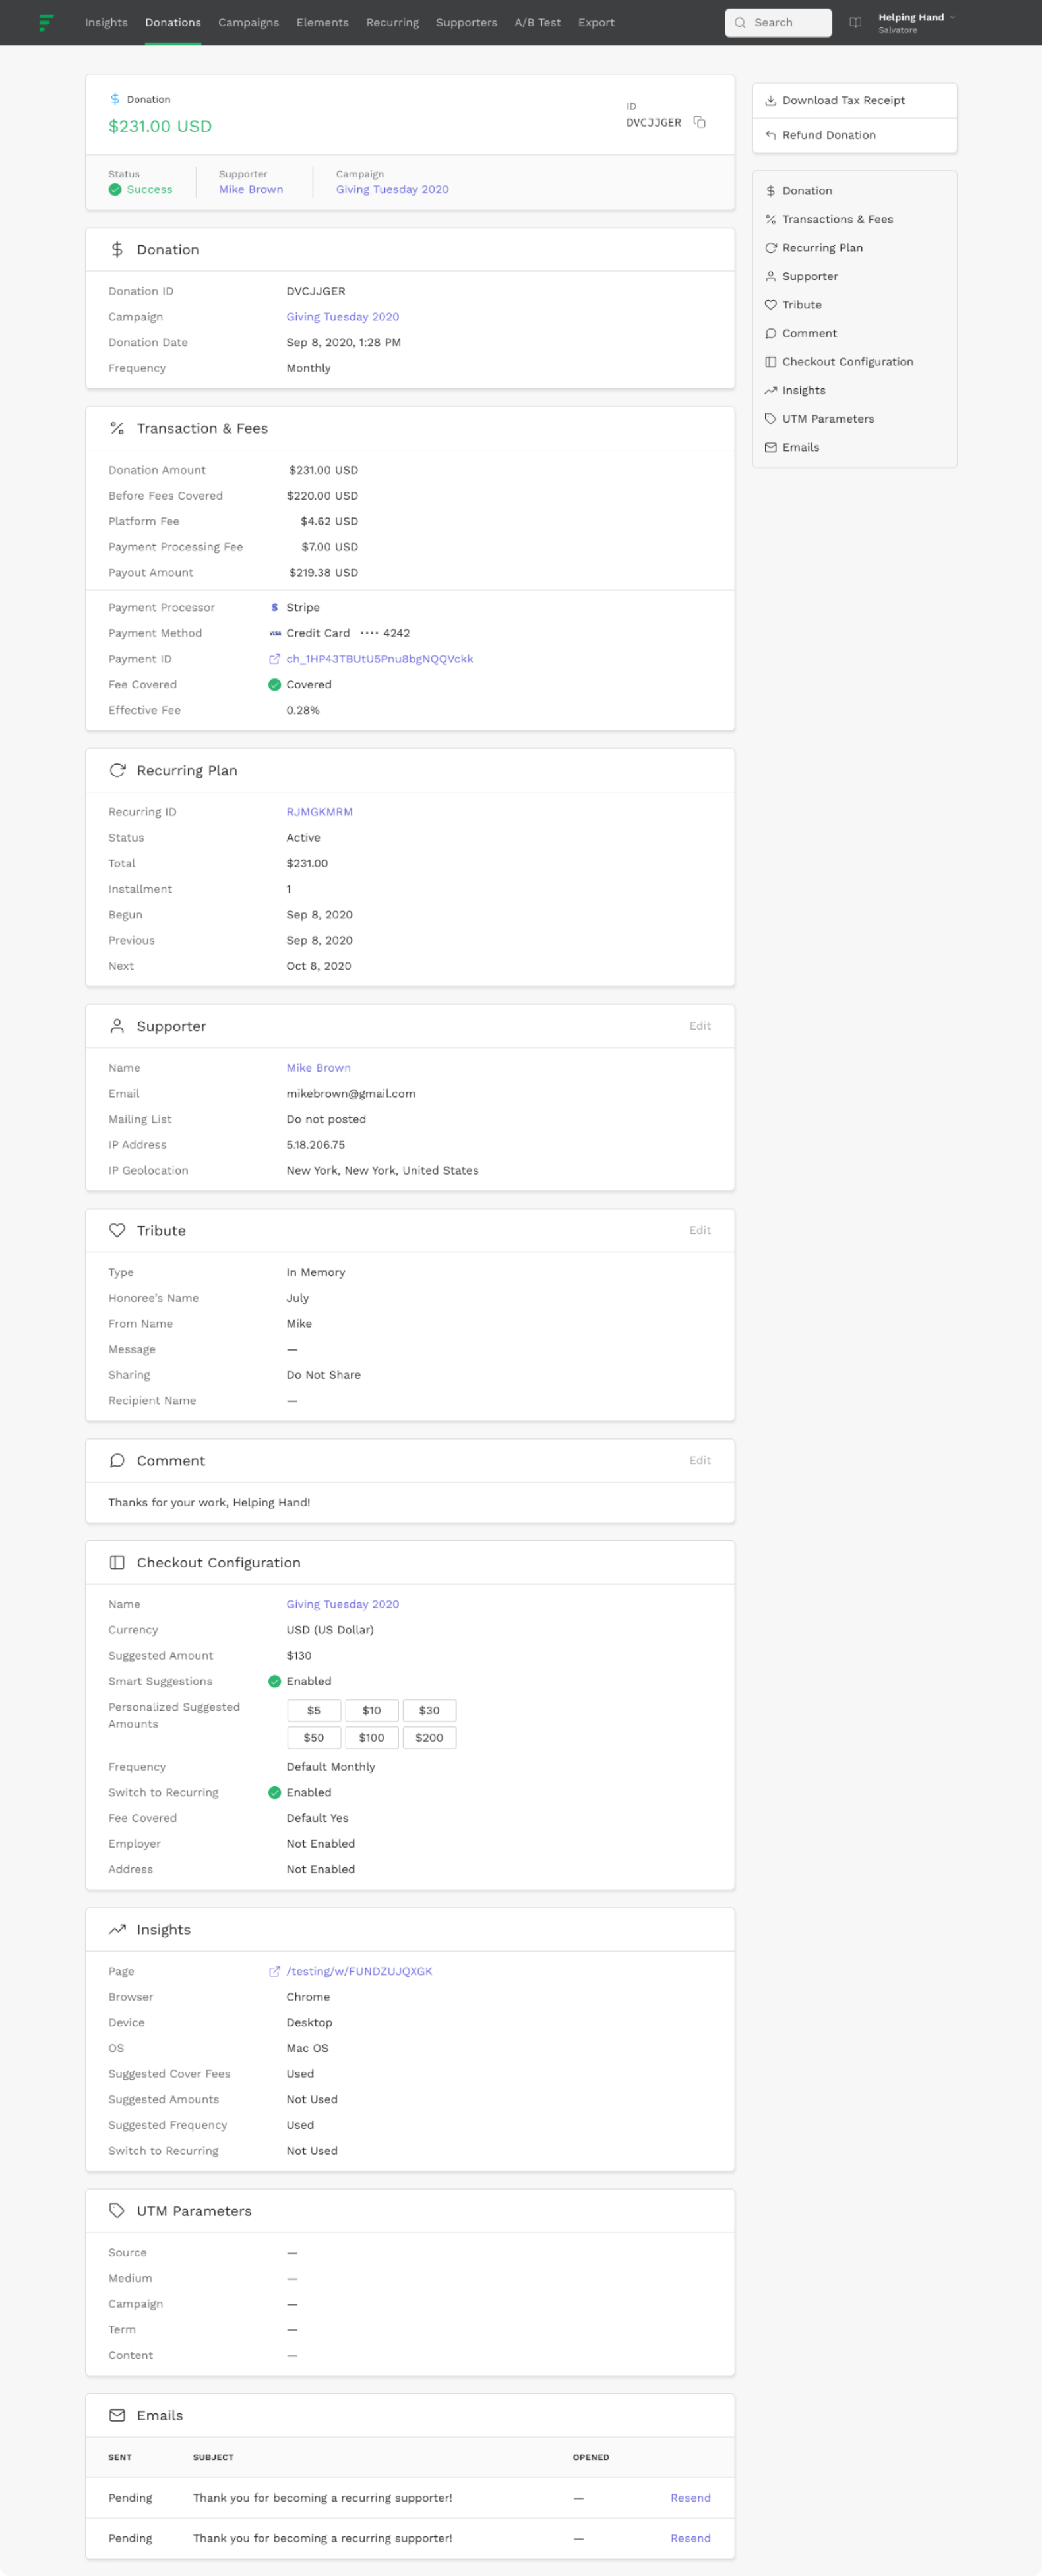This screenshot has height=2576, width=1042.
Task: Open Giving Tuesday 2020 in Checkout Configuration
Action: click(342, 1604)
